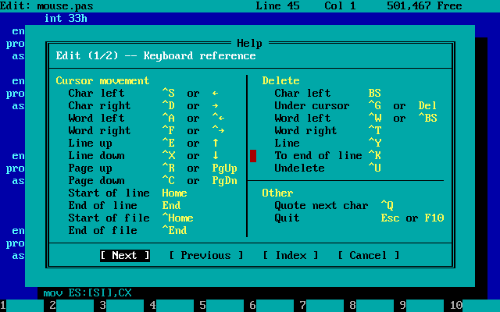Screen dimensions: 500x312
Task: Select the 'Cursor movement' heading
Action: coord(102,80)
